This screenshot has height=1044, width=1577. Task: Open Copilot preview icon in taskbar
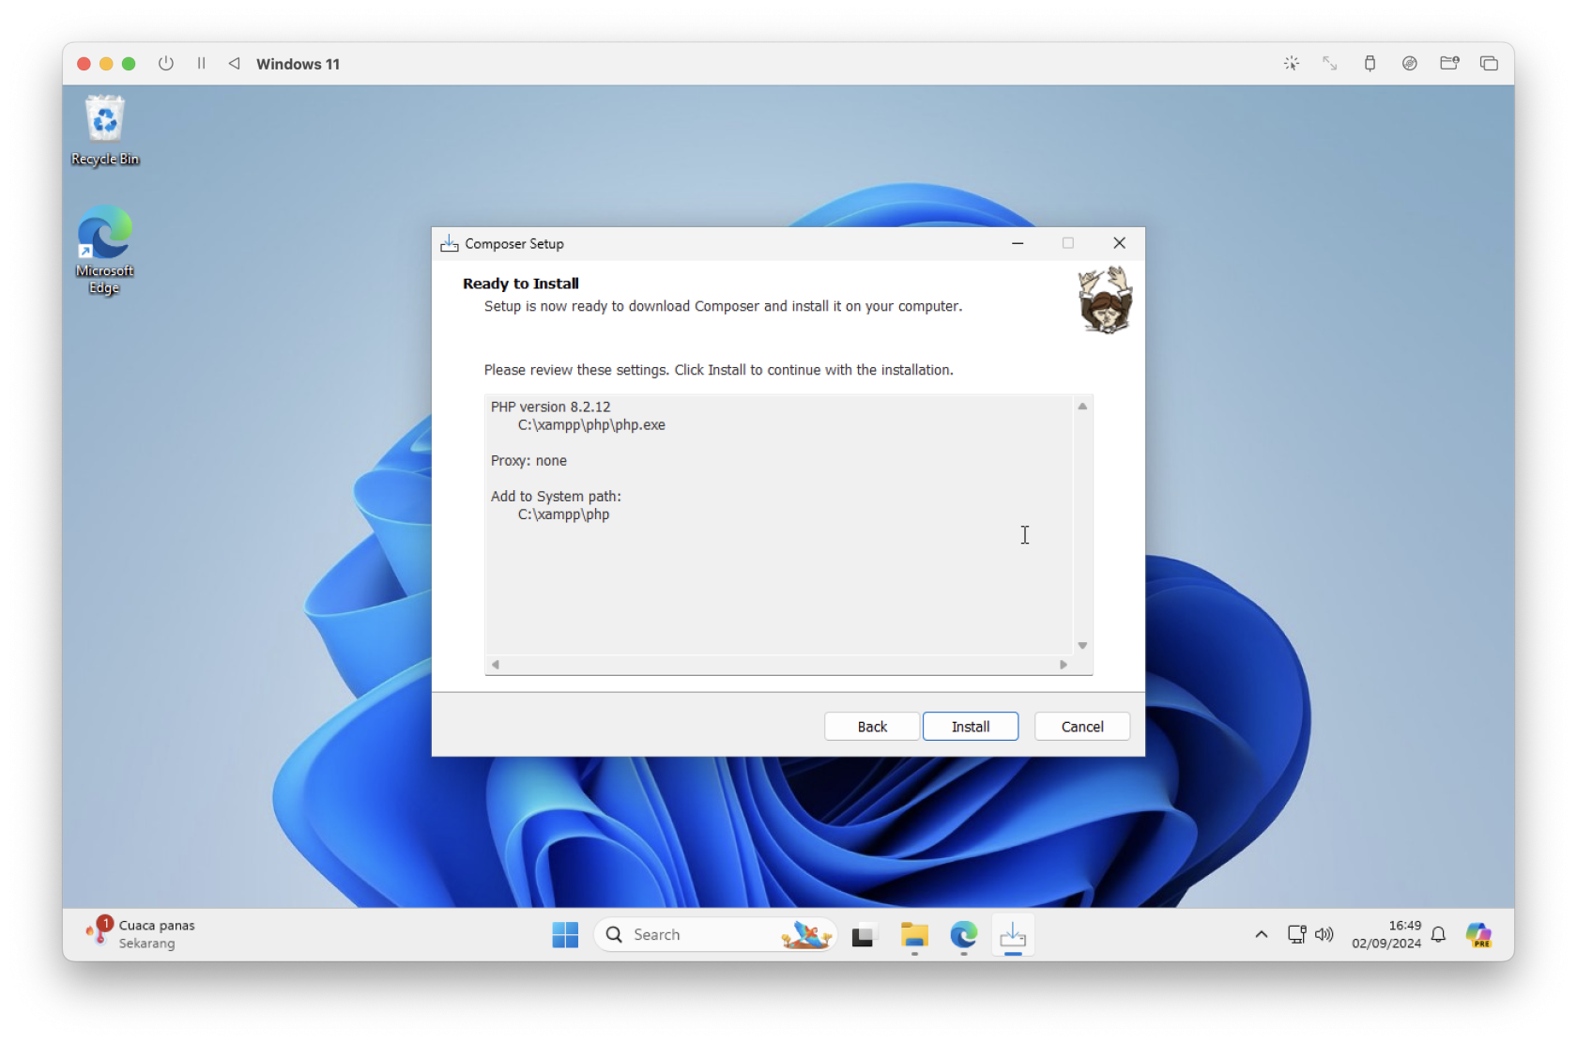pyautogui.click(x=1478, y=935)
